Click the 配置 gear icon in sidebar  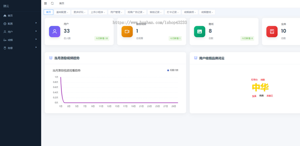pos(5,24)
